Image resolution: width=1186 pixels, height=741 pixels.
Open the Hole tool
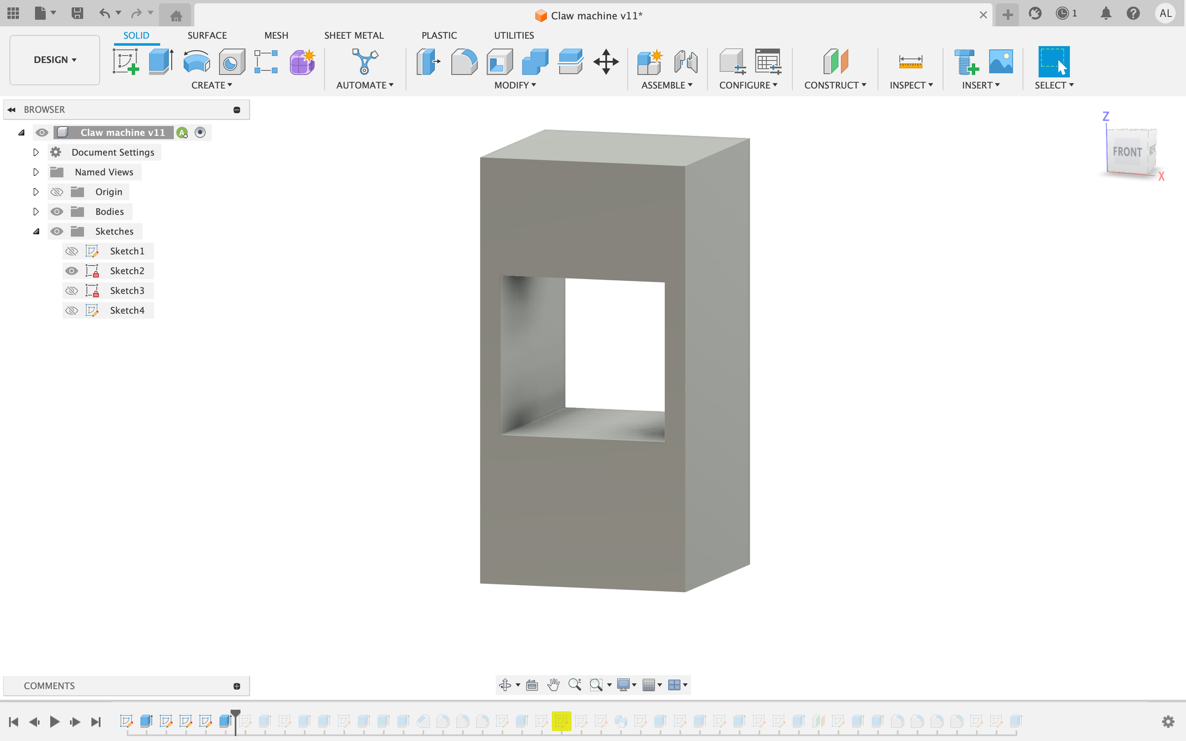231,61
